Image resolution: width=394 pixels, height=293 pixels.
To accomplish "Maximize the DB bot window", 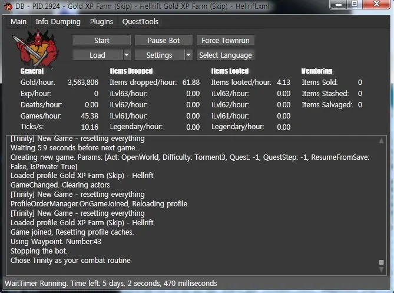I will [355, 4].
